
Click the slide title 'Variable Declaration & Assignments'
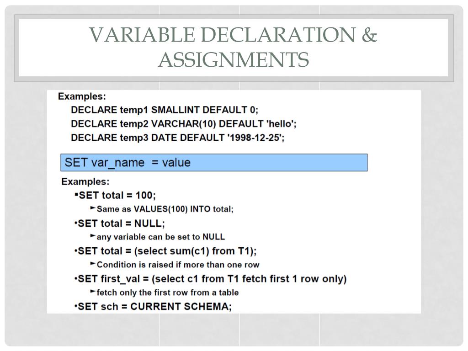click(234, 47)
